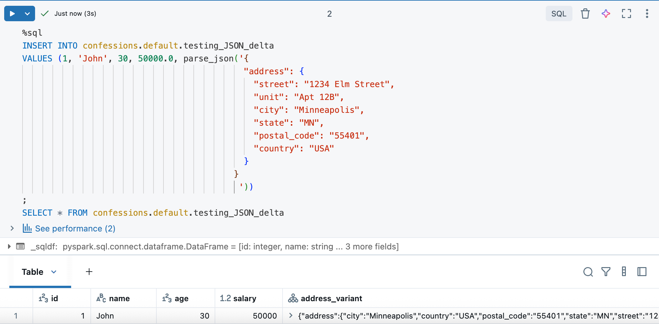This screenshot has height=324, width=659.
Task: Expand the cell to fullscreen
Action: pos(626,13)
